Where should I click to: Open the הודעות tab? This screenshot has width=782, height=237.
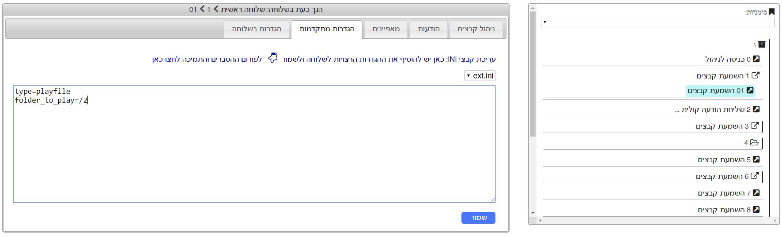(x=428, y=29)
